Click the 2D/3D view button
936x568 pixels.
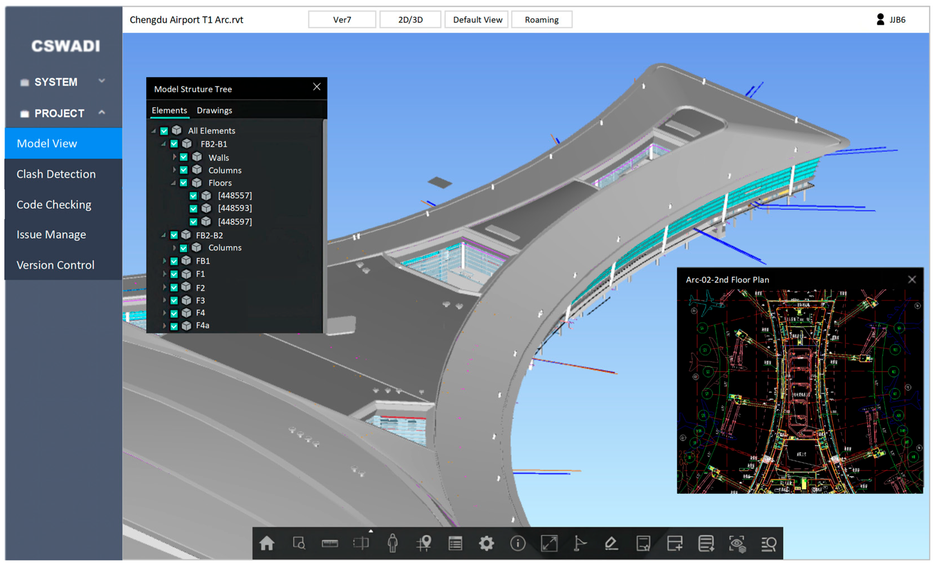tap(410, 20)
